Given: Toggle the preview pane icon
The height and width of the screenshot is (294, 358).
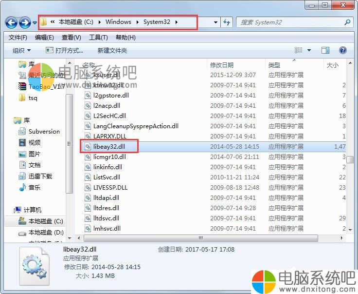Looking at the screenshot, I should pos(325,50).
